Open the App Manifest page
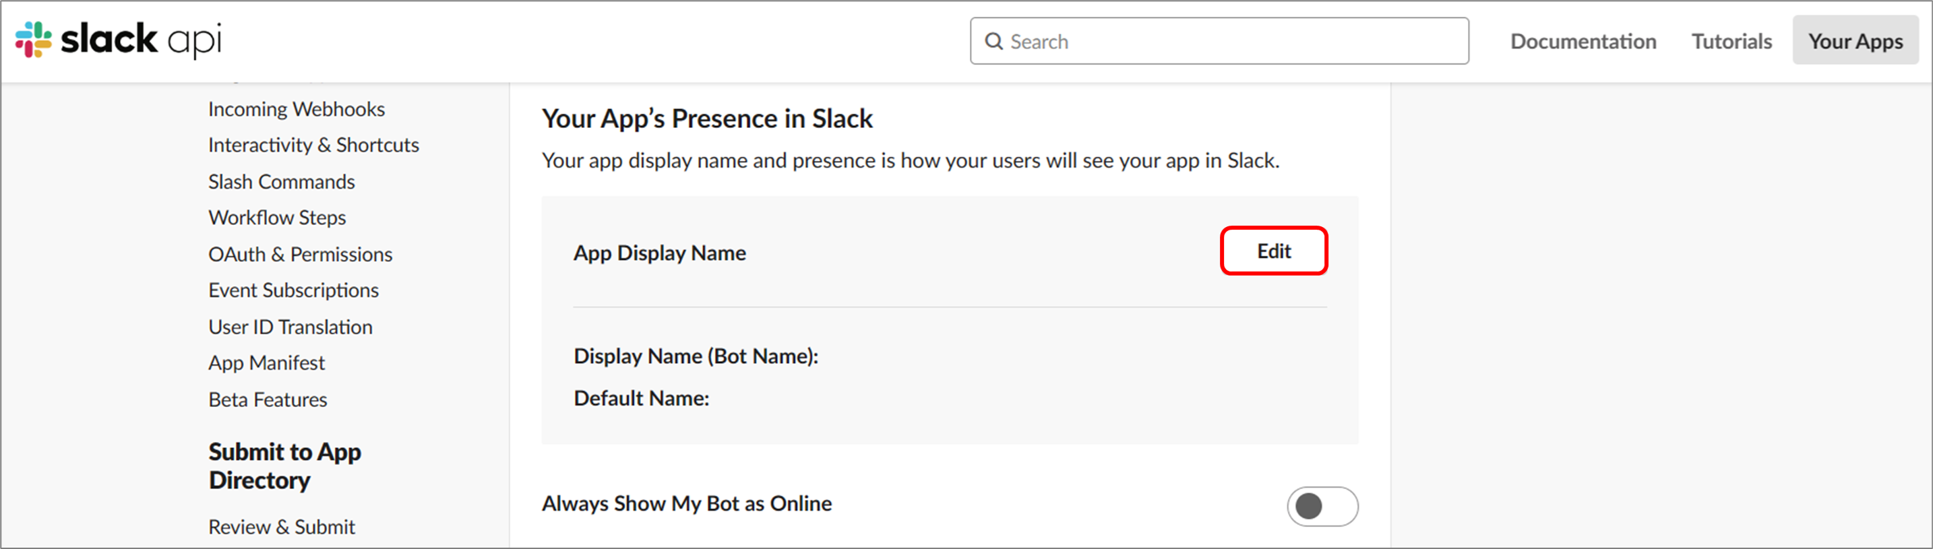The width and height of the screenshot is (1933, 549). coord(266,363)
